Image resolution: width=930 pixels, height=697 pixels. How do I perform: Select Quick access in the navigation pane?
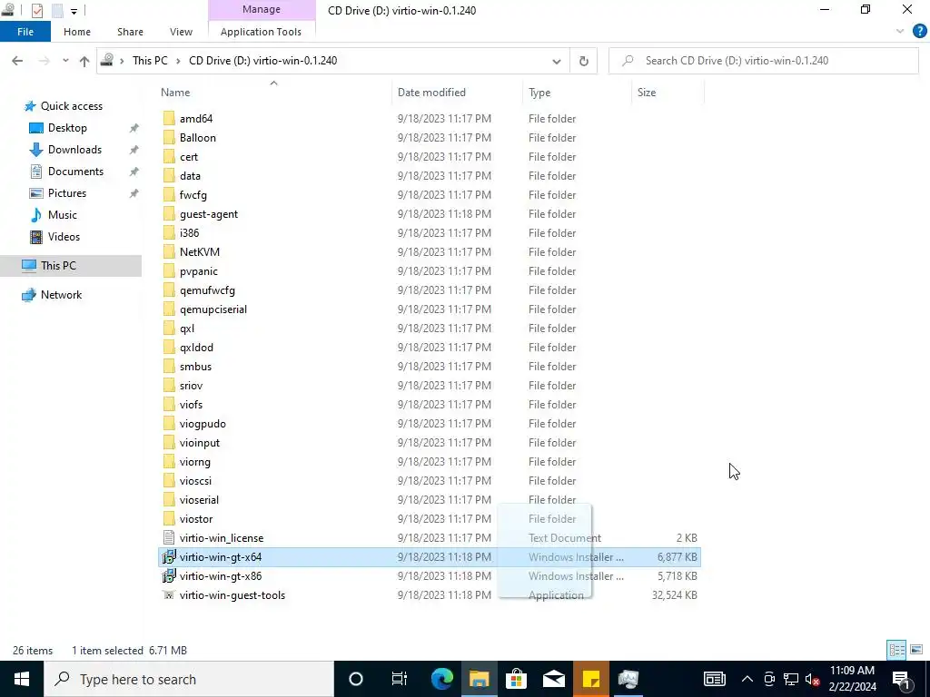[71, 106]
